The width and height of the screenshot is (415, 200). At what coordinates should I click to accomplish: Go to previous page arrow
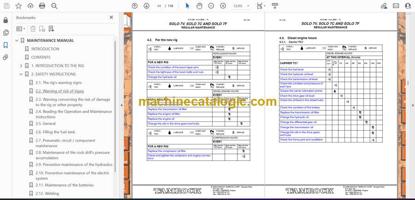click(135, 6)
